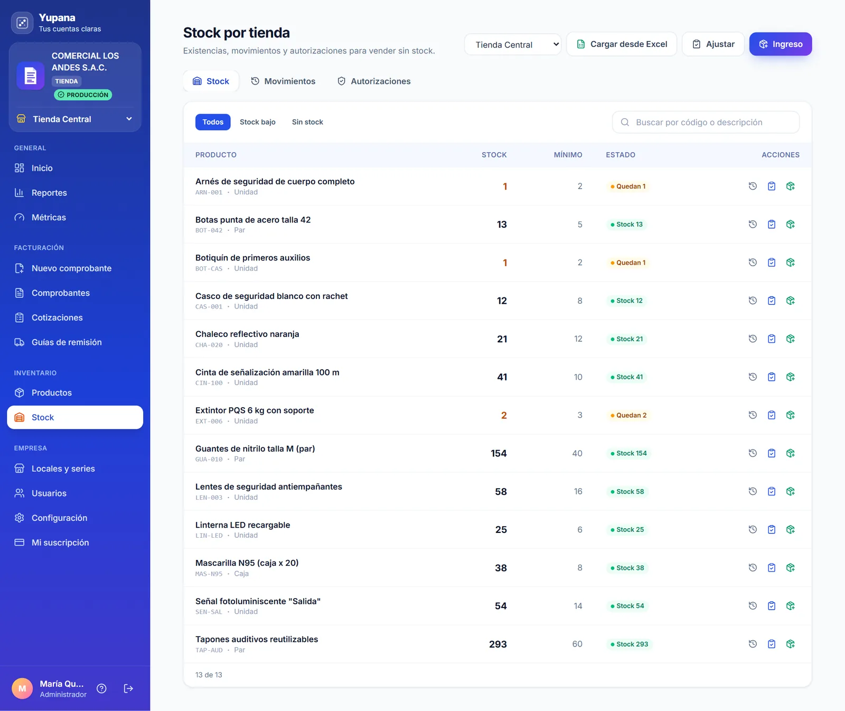Open Nuevo comprobante page

tap(75, 268)
